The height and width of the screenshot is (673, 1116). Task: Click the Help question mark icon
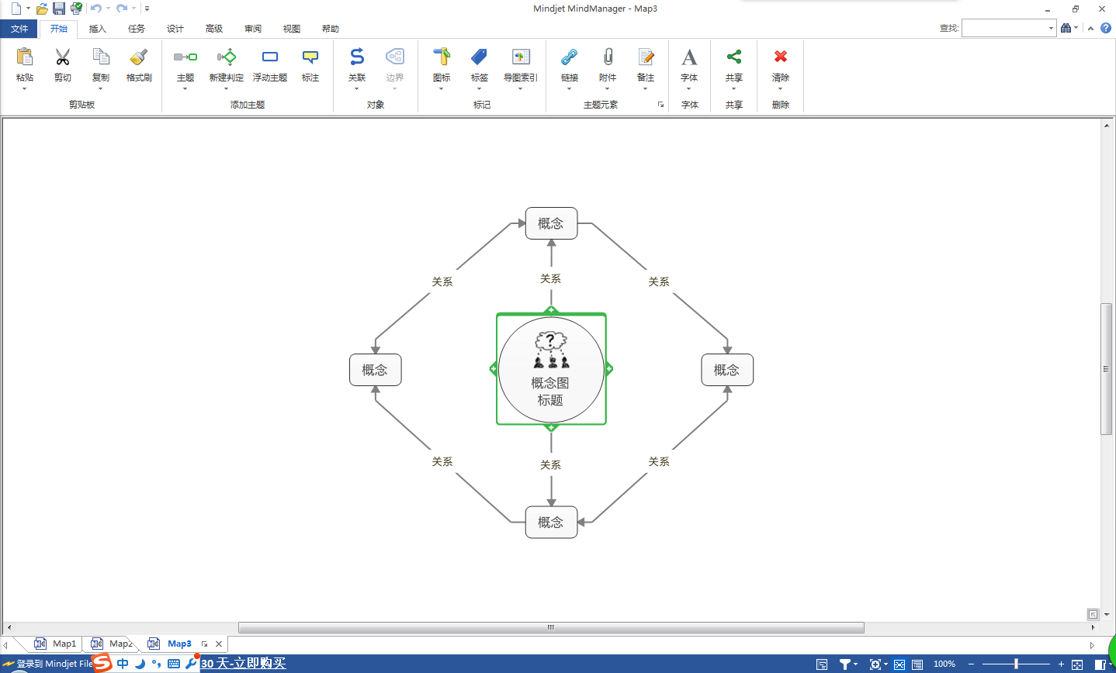pos(1106,28)
